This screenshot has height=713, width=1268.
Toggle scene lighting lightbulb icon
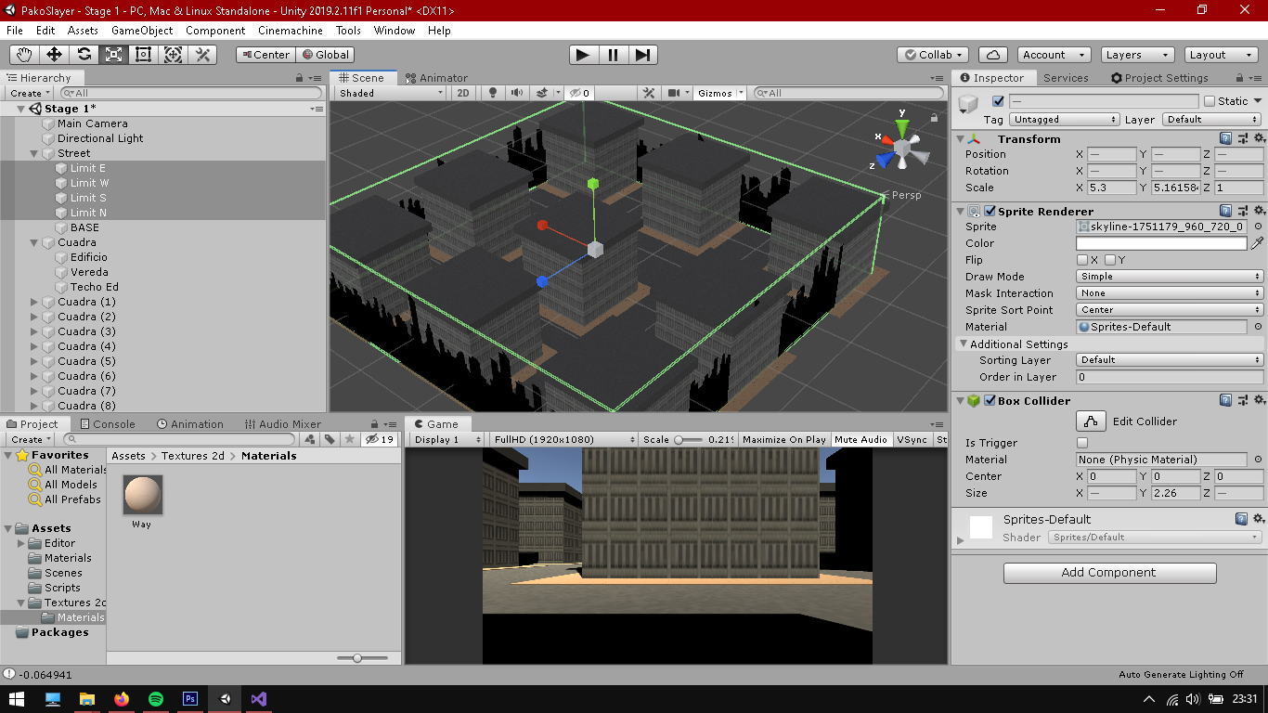493,93
